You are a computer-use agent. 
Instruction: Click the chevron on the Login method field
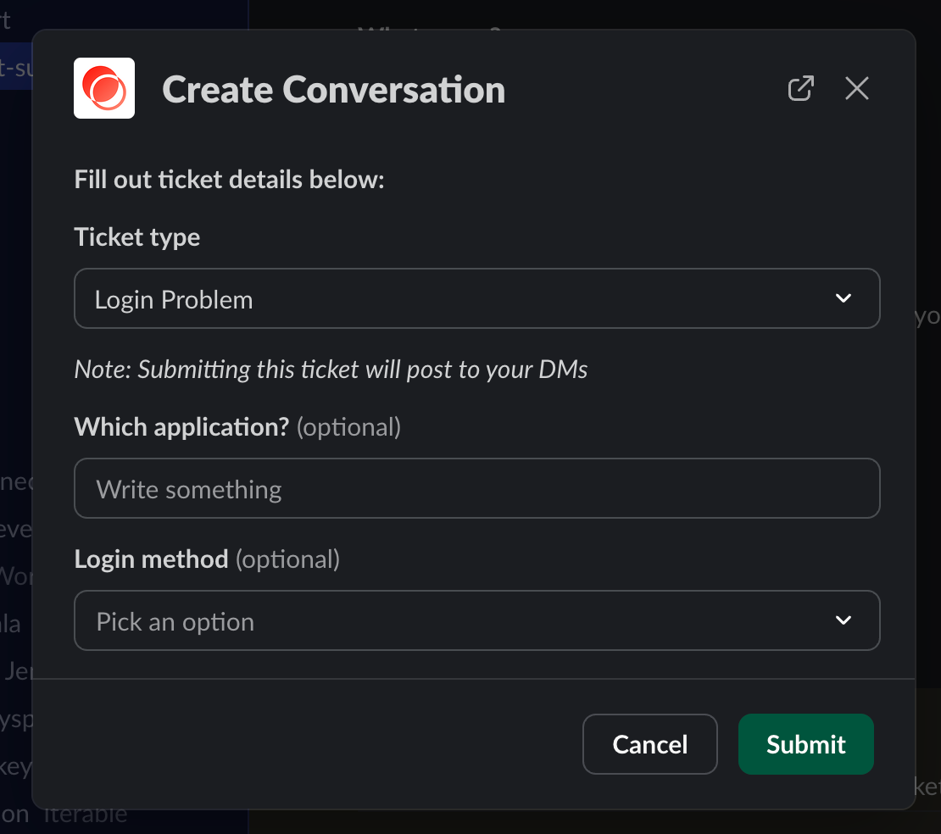[843, 620]
